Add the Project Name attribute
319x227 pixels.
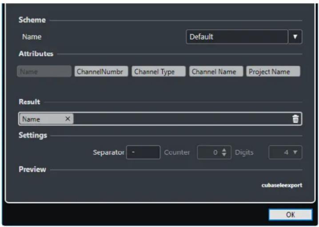[x=273, y=71]
